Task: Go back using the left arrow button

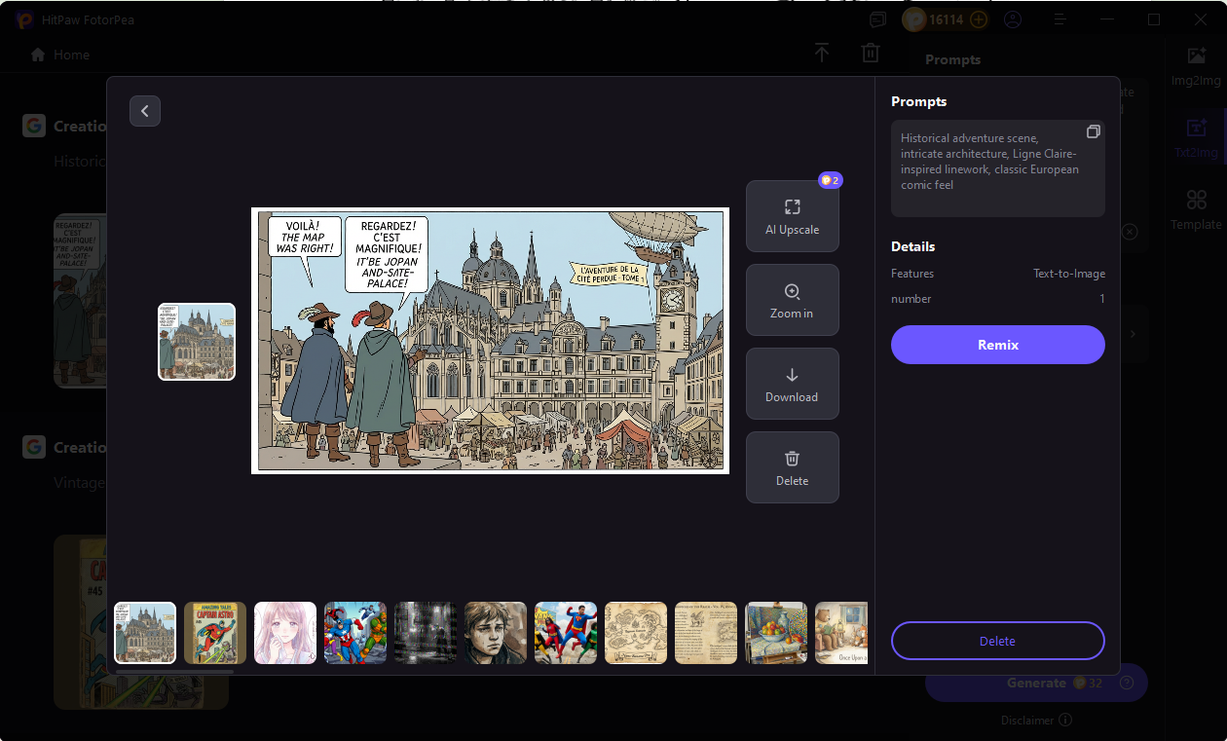Action: click(x=145, y=111)
